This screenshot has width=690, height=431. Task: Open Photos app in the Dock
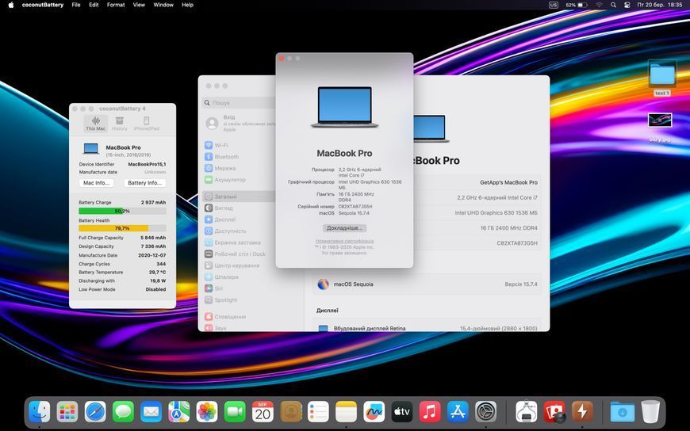(x=207, y=412)
